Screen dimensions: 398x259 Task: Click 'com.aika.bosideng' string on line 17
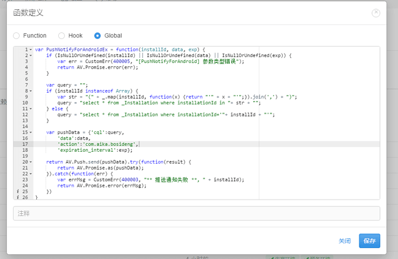point(109,144)
